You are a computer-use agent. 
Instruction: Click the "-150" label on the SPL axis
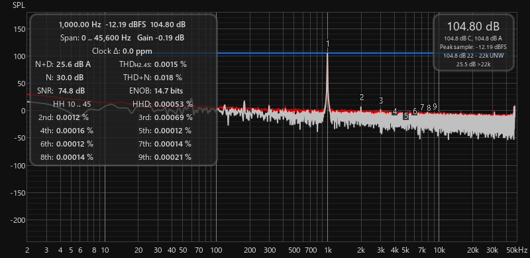17,193
